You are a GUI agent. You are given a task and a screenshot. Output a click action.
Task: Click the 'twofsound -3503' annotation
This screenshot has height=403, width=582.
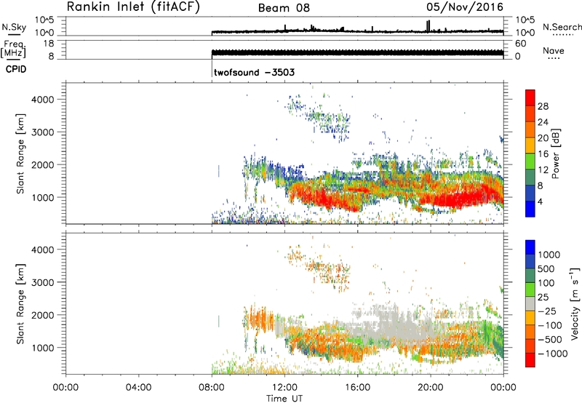click(254, 72)
